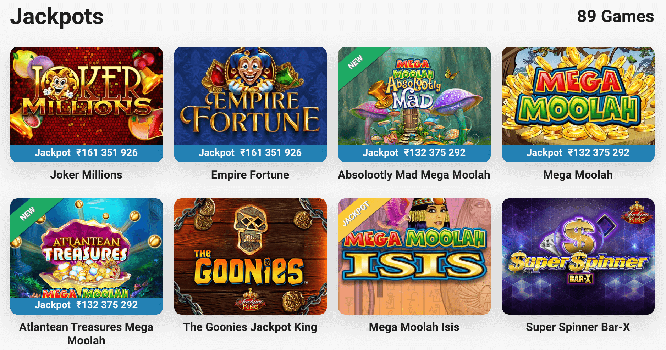Image resolution: width=666 pixels, height=350 pixels.
Task: Open the Super Spinner Bar-X thumbnail
Action: pos(578,256)
